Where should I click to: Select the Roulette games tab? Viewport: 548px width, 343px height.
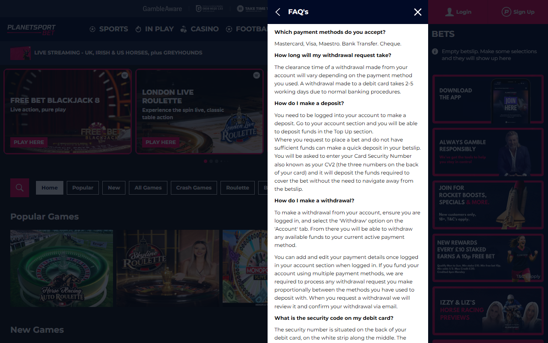pyautogui.click(x=238, y=188)
